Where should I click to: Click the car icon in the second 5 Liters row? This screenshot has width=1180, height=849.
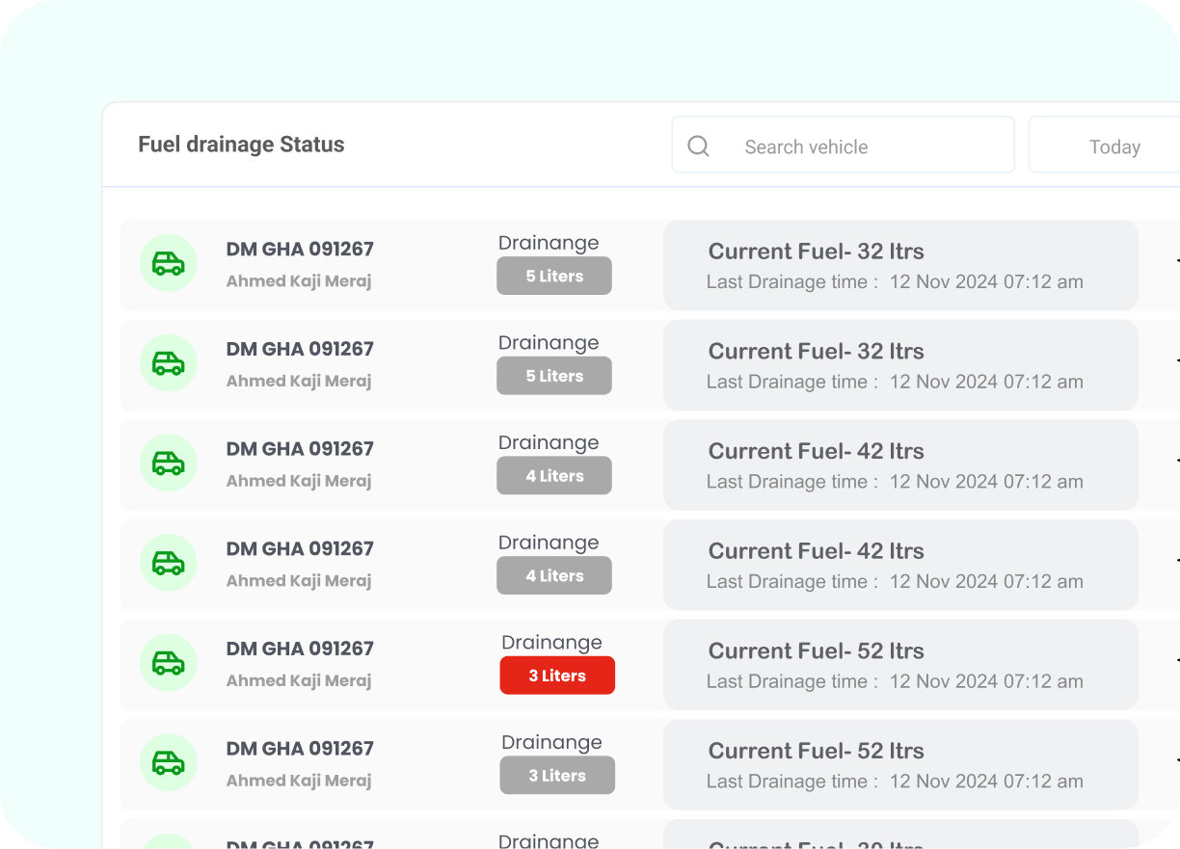169,363
